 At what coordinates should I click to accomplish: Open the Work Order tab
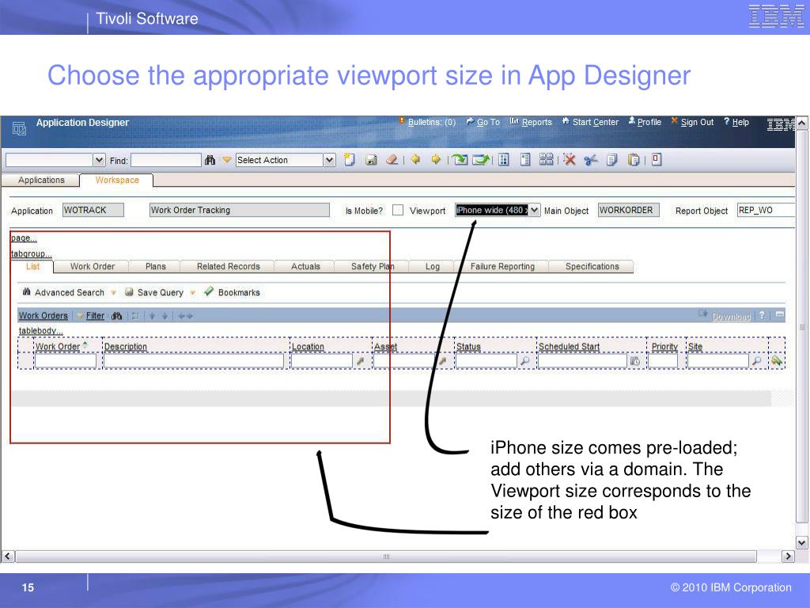click(93, 266)
